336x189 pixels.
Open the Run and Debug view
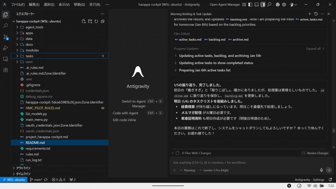pos(5,48)
